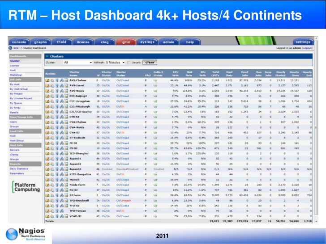Click the blue globe icon in AVS-Noida row

point(57,91)
